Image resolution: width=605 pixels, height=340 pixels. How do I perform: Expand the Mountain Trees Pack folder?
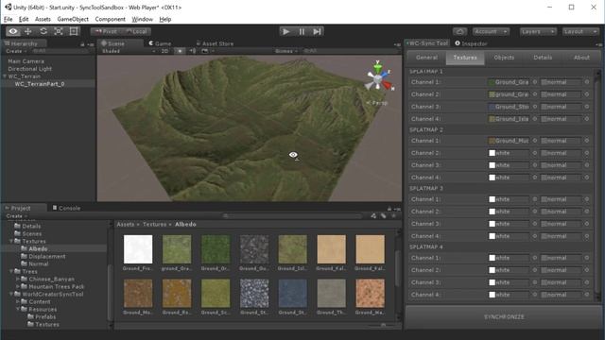pos(17,286)
